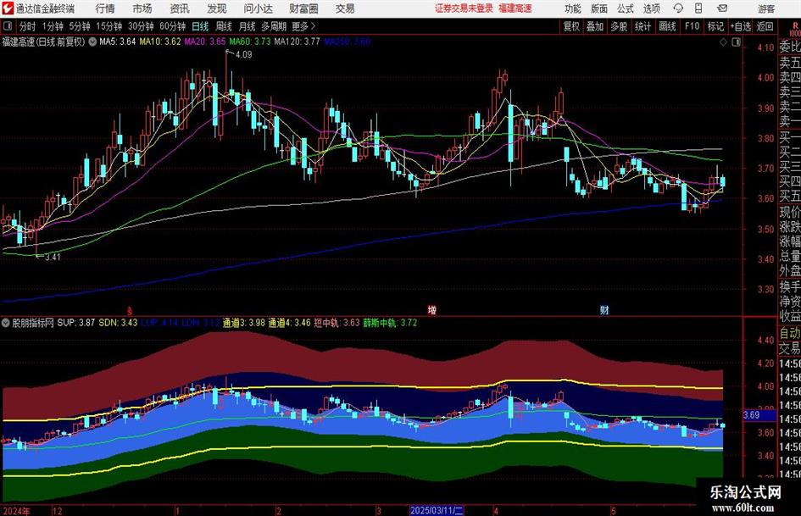Click the 游客 guest account label
The image size is (801, 516).
pyautogui.click(x=766, y=8)
